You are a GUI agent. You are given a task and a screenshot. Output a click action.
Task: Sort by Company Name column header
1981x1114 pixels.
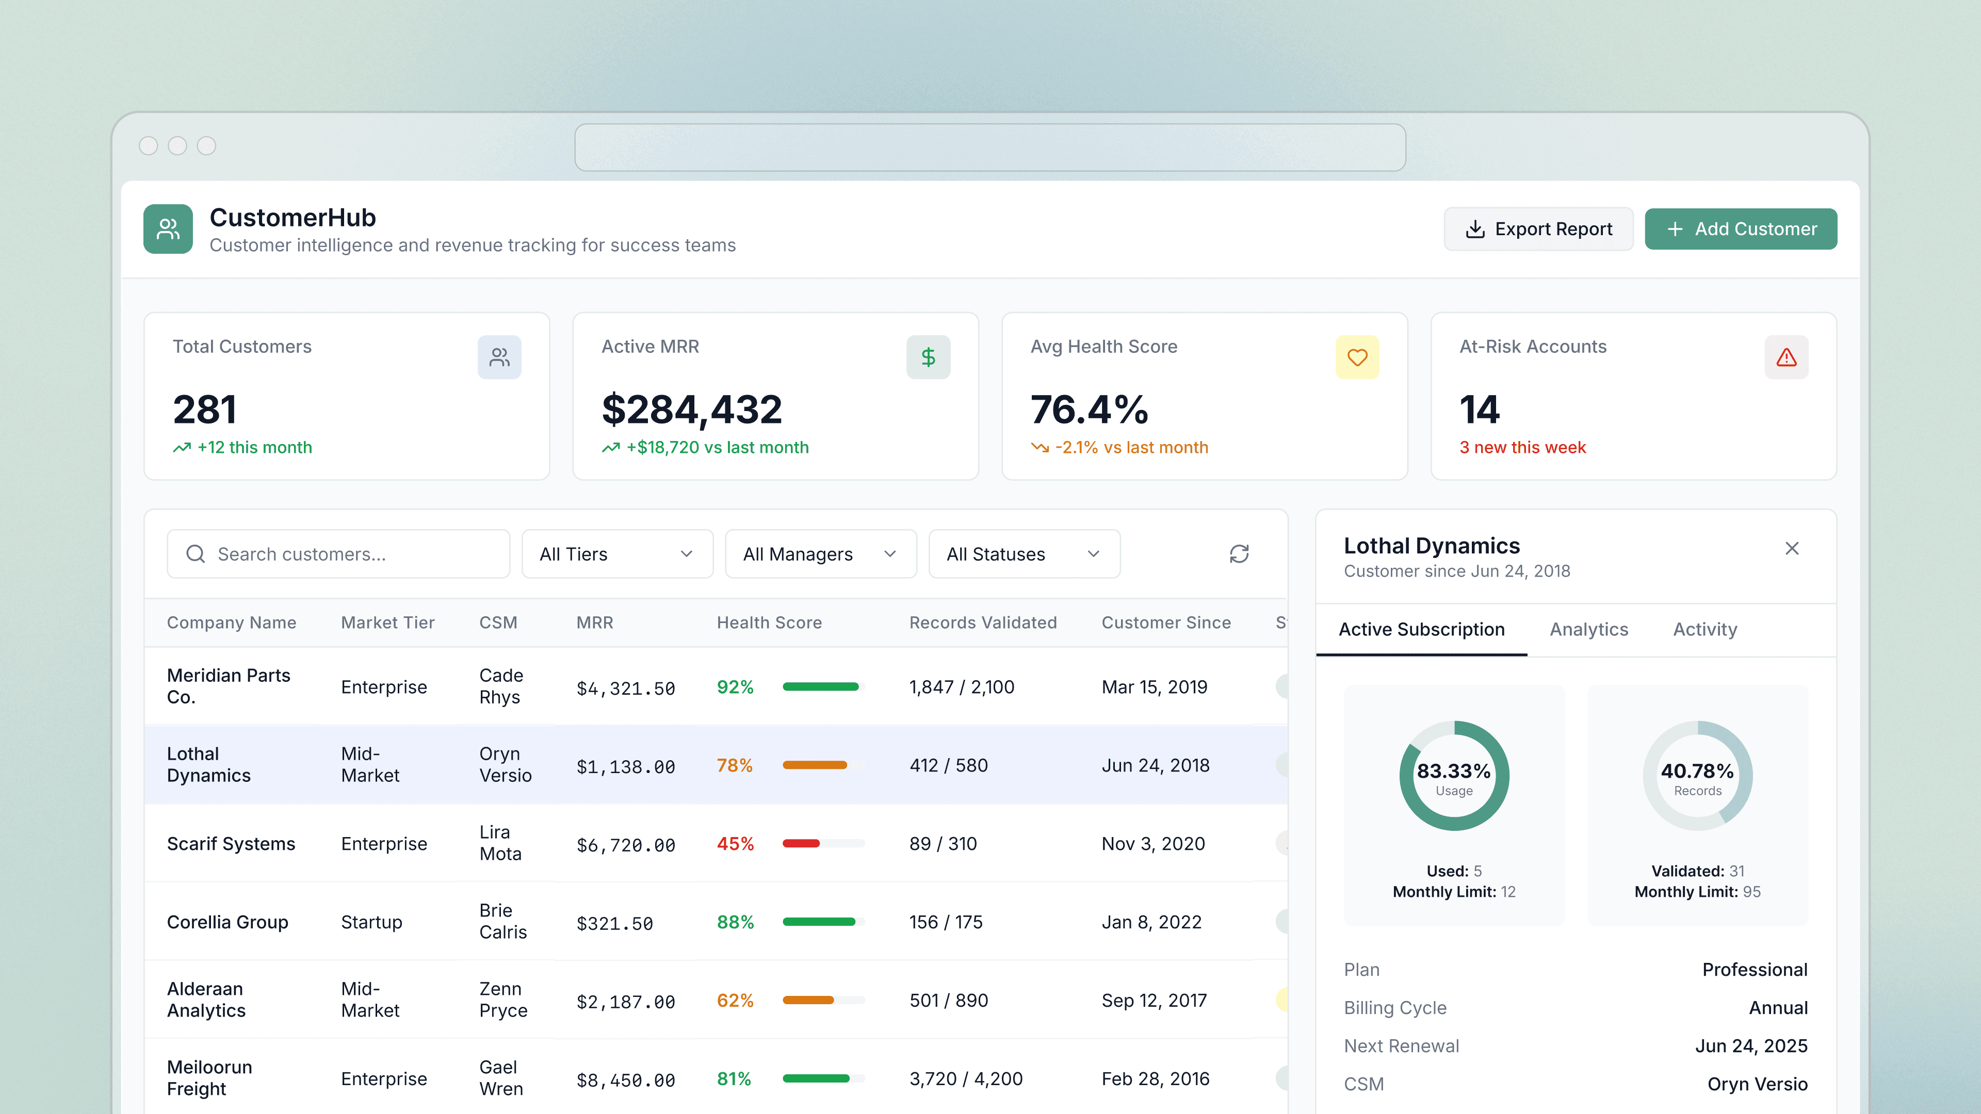click(232, 622)
